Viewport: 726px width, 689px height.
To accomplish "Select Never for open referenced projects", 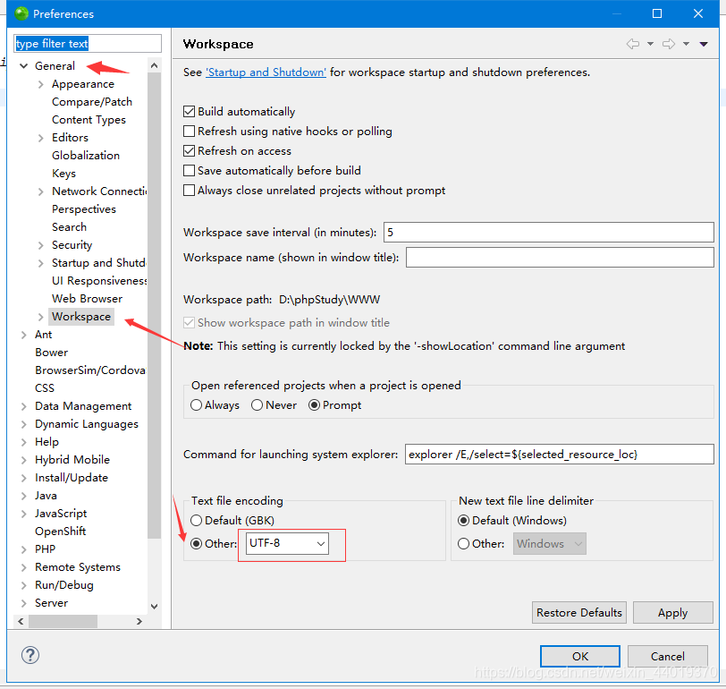I will (x=257, y=405).
